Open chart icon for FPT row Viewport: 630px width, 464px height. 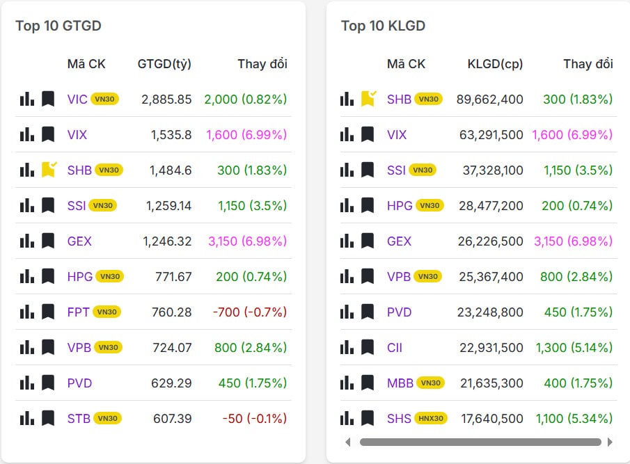pos(27,312)
